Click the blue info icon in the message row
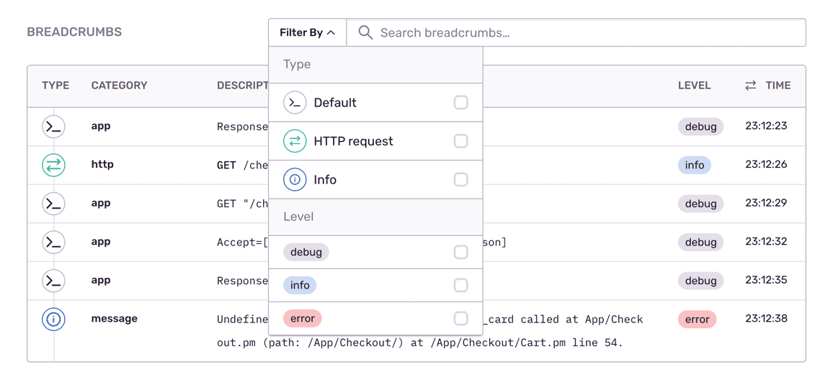Screen dimensions: 833x380 coord(53,319)
